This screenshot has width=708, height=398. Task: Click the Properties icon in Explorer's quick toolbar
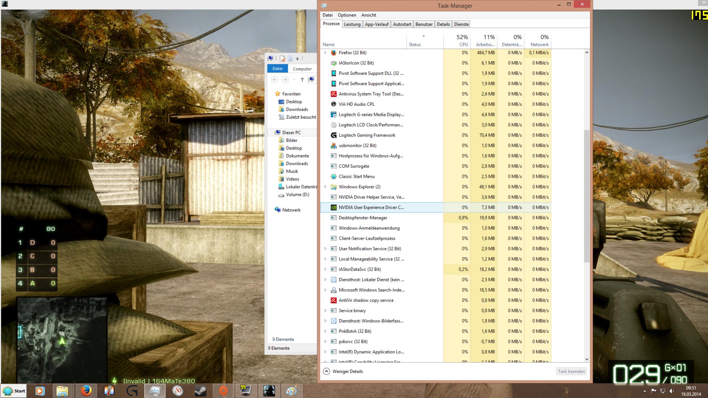click(282, 59)
